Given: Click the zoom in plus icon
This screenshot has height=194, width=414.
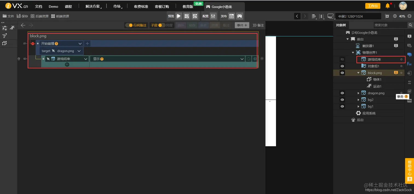Looking at the screenshot, I should [409, 16].
